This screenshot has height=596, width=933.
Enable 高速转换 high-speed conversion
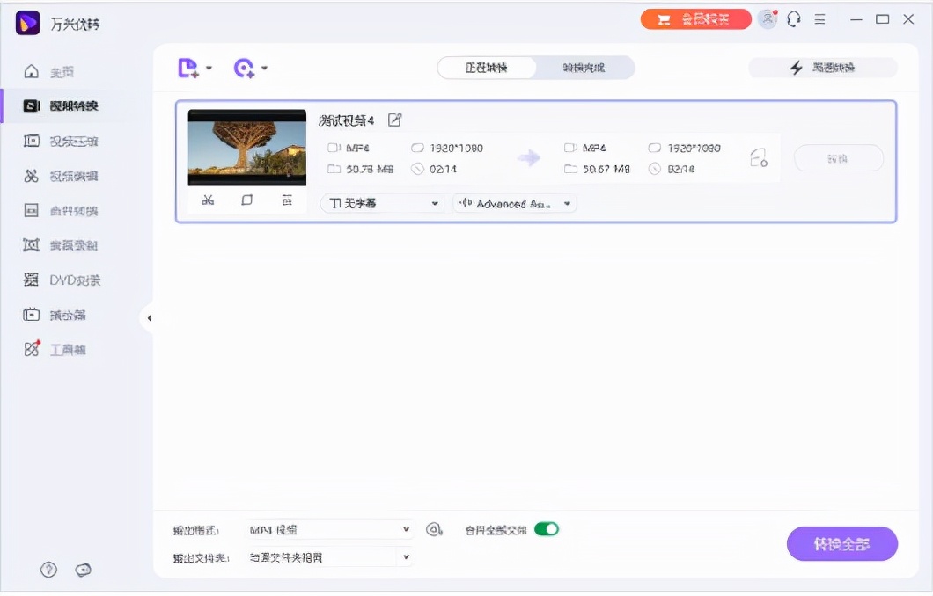[x=822, y=68]
